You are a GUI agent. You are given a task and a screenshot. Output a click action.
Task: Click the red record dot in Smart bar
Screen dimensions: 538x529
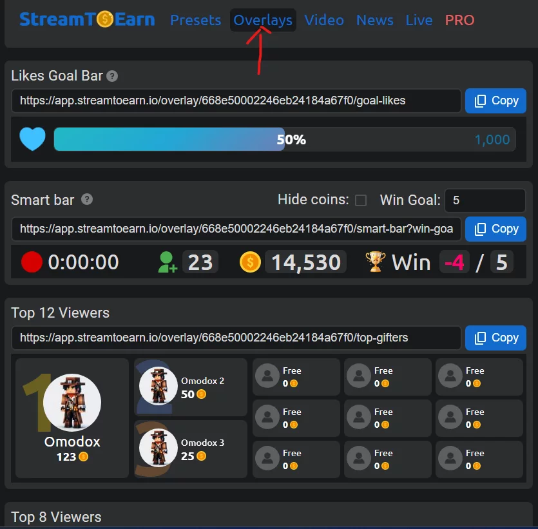pos(32,262)
